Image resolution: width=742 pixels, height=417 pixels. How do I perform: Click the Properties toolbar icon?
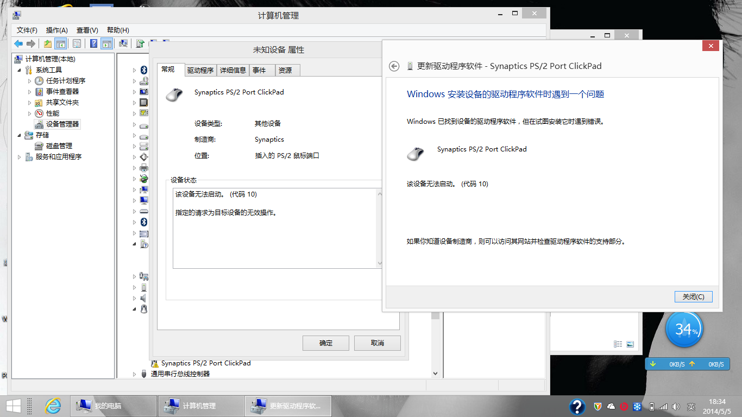tap(77, 43)
